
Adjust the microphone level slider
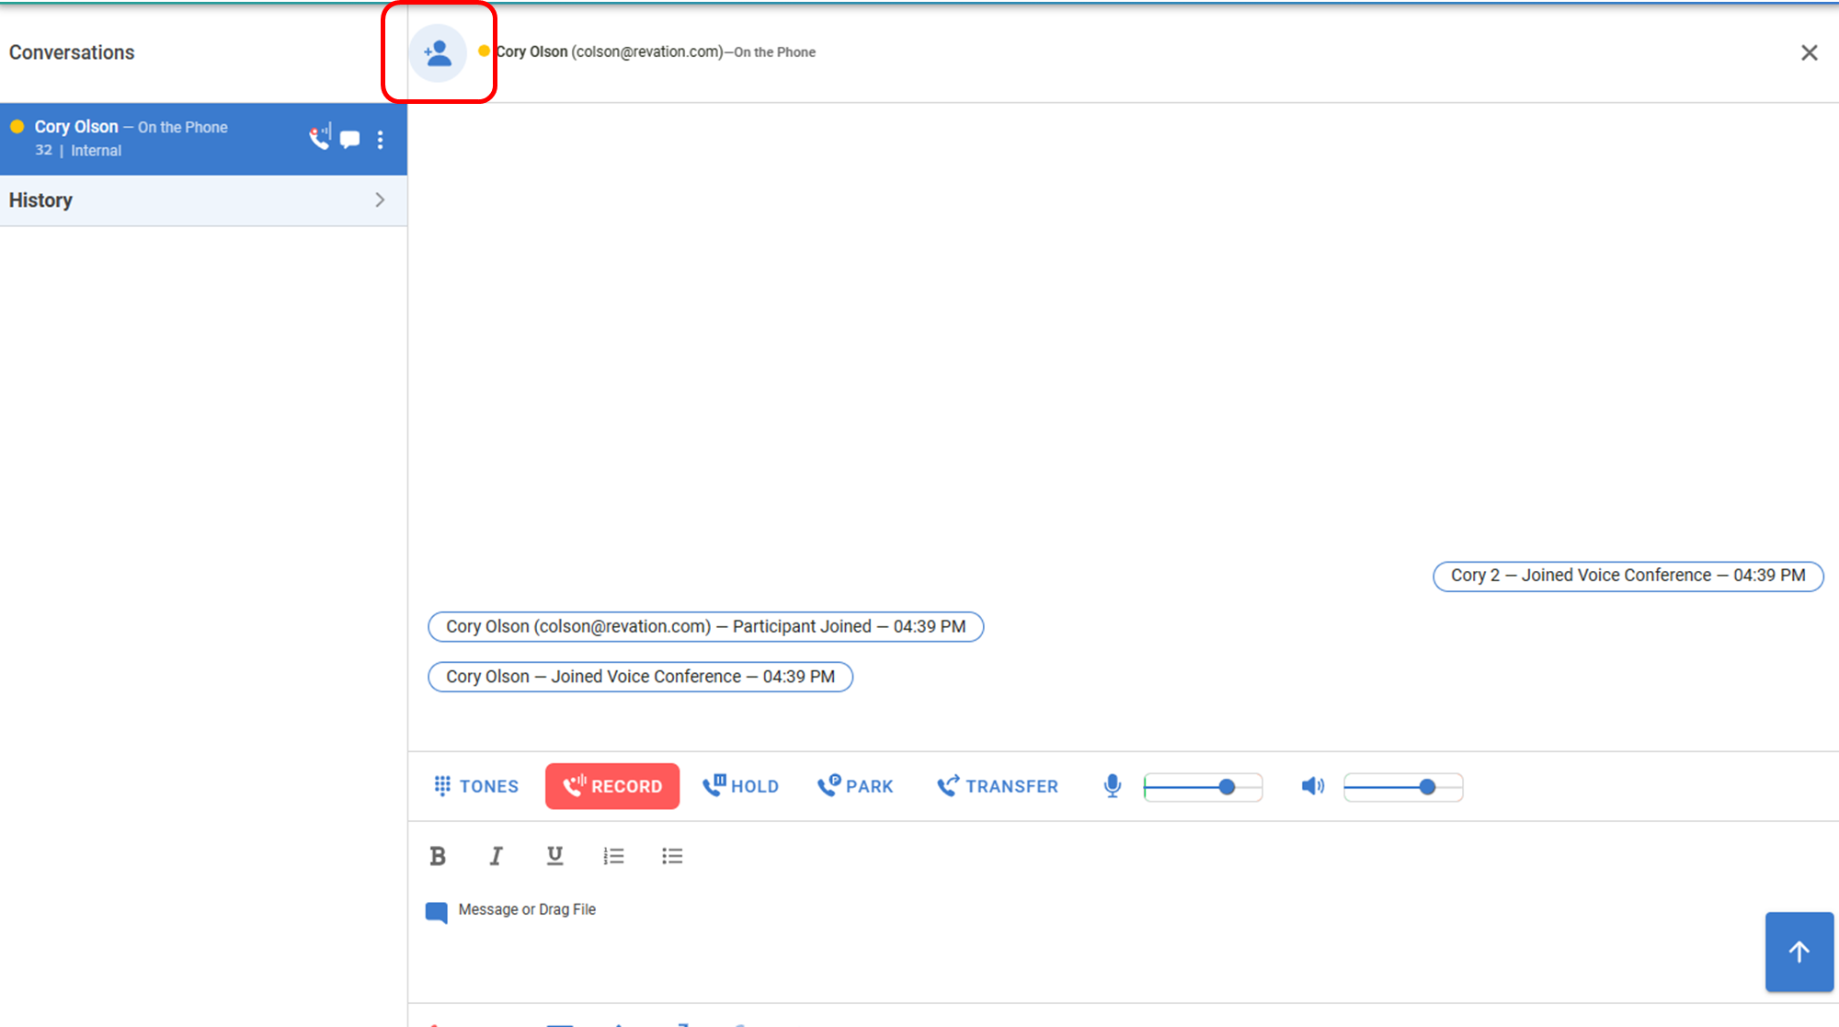[1227, 787]
